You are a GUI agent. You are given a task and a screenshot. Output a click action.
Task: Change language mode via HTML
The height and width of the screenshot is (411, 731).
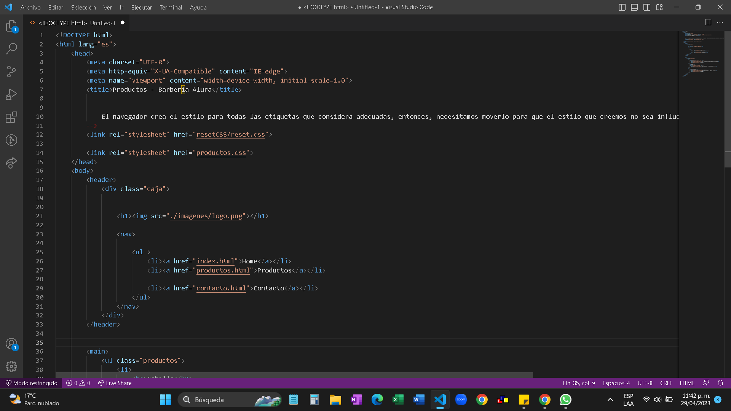[687, 383]
